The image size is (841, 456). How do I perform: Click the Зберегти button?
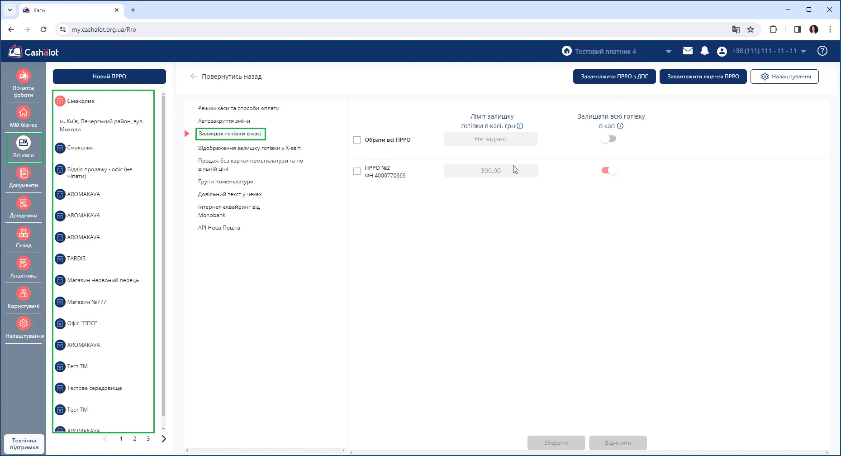[x=556, y=443]
